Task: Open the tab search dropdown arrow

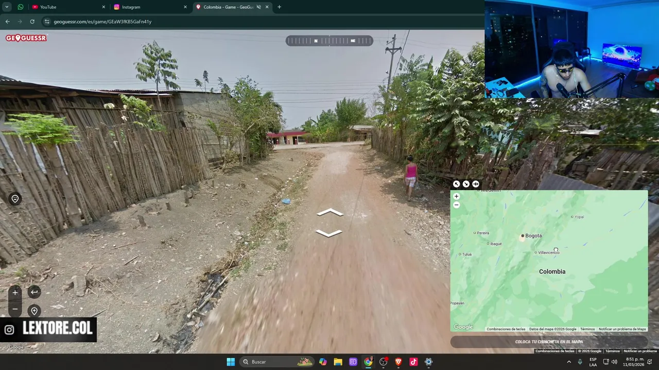Action: coord(7,7)
